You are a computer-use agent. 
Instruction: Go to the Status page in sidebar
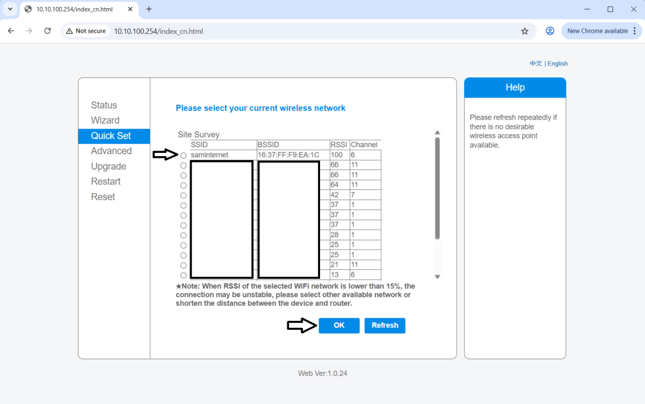104,105
